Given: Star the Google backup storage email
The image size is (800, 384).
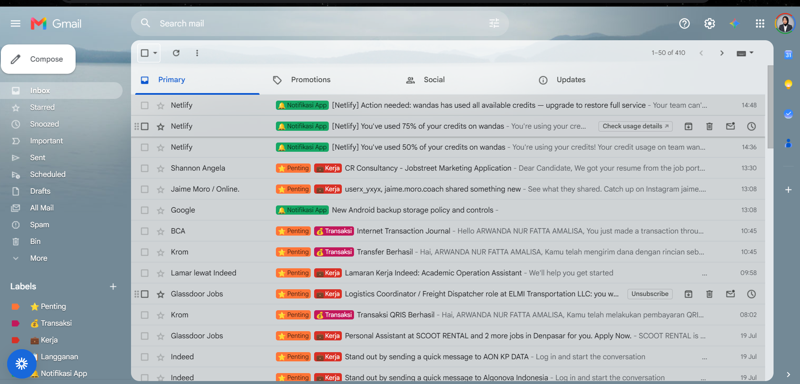Looking at the screenshot, I should click(160, 210).
